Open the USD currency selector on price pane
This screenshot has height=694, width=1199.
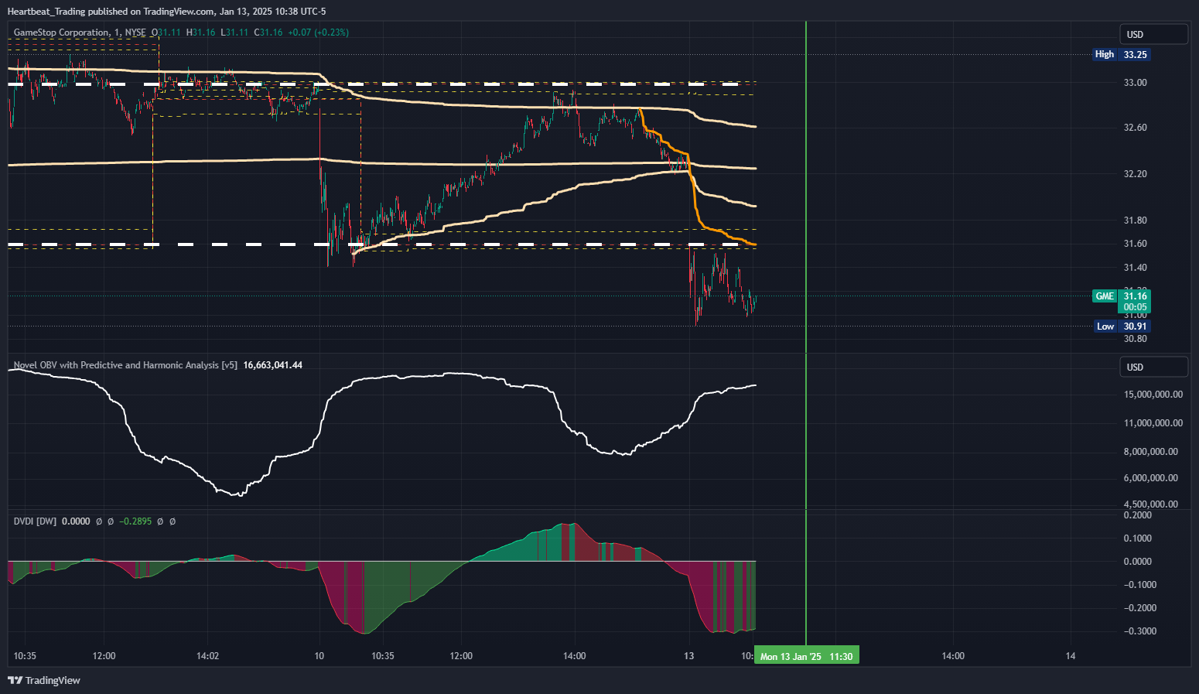point(1153,34)
